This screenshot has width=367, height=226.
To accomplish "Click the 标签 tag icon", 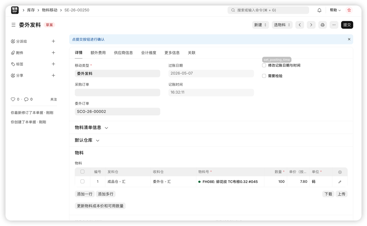I will (13, 64).
